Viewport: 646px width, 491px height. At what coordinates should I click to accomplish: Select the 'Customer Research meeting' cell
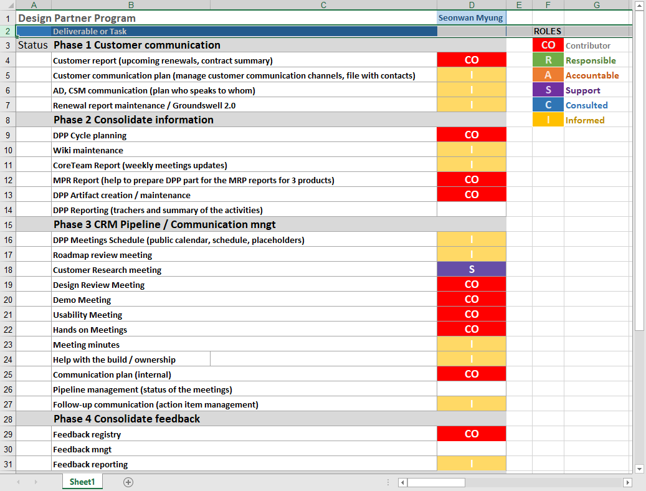[244, 270]
